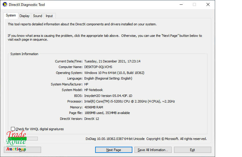Click Save All Information button

(153, 150)
